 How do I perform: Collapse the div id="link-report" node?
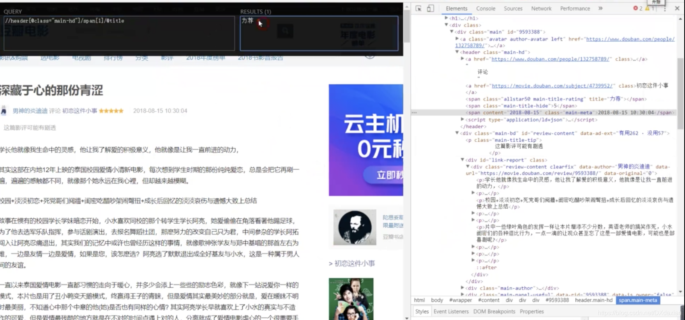click(463, 160)
